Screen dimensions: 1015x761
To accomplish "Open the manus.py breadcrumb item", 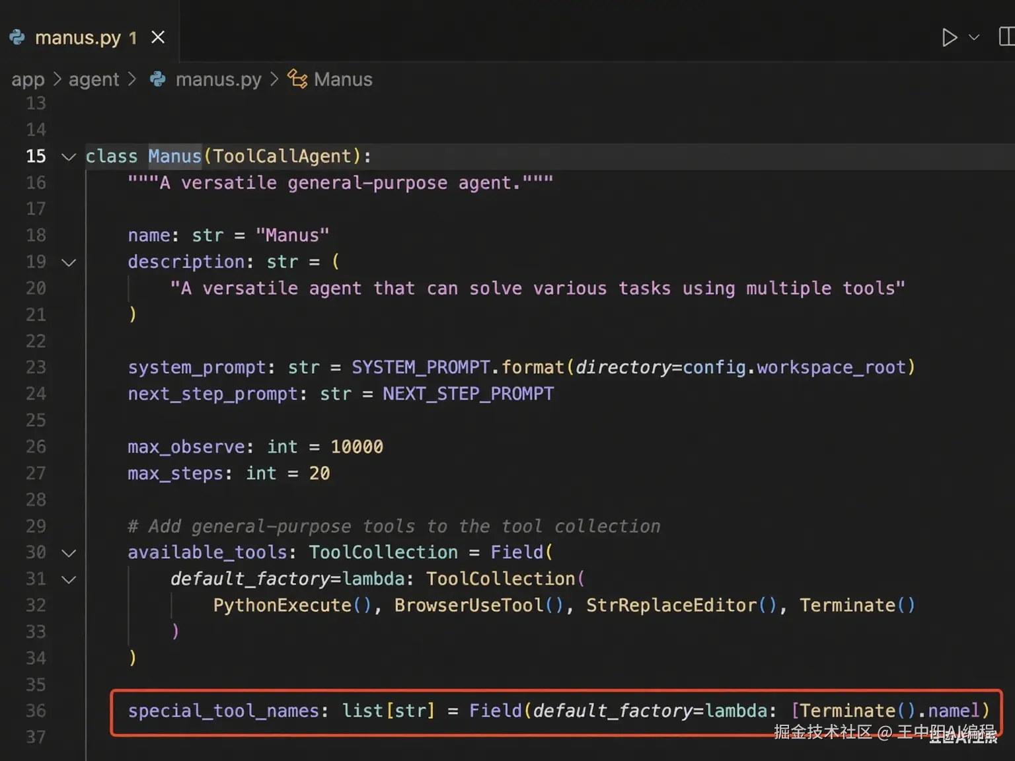I will point(218,79).
